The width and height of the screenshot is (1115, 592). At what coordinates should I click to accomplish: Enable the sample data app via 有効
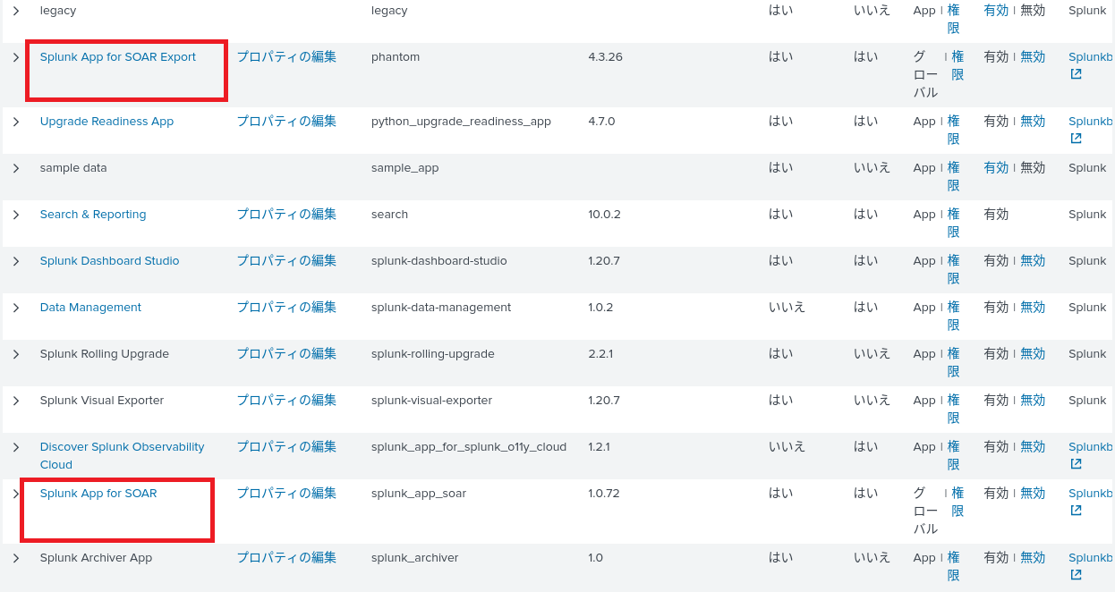pyautogui.click(x=995, y=168)
